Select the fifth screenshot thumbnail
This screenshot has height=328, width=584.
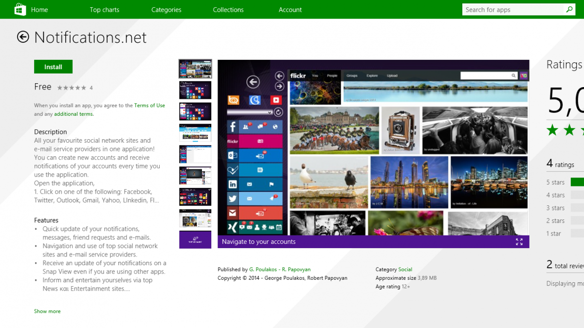pos(195,154)
